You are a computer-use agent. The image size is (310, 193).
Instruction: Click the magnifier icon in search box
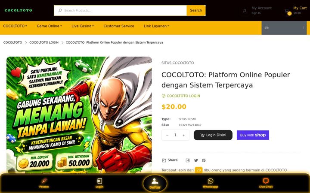(x=60, y=10)
